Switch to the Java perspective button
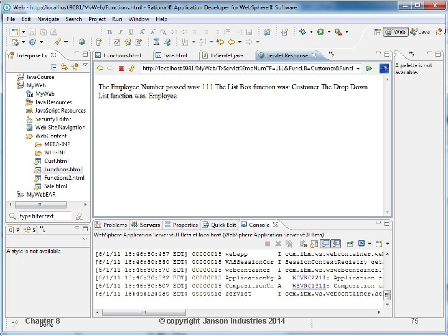This screenshot has height=336, width=448. [420, 32]
